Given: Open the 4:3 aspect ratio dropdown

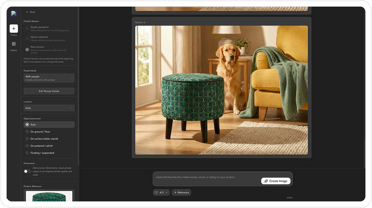Looking at the screenshot, I should click(161, 193).
